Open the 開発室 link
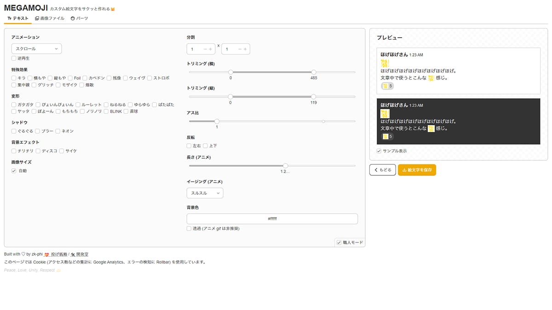Viewport: 552px width, 310px height. [x=80, y=254]
